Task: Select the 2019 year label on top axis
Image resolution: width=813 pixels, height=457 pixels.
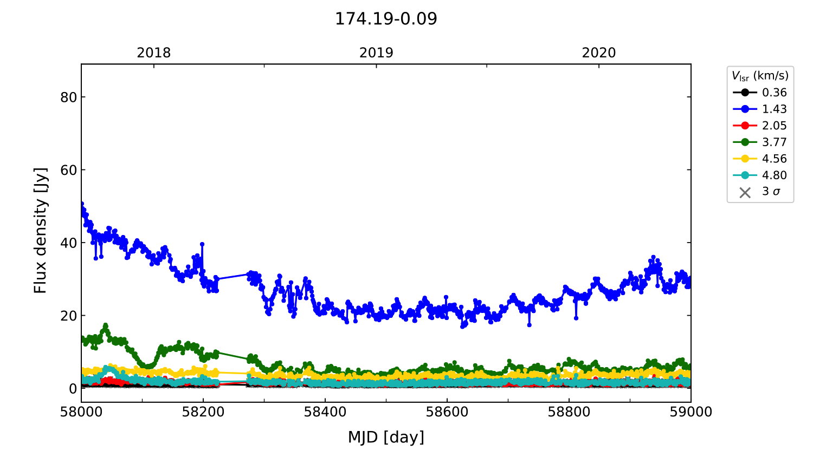Action: point(376,53)
